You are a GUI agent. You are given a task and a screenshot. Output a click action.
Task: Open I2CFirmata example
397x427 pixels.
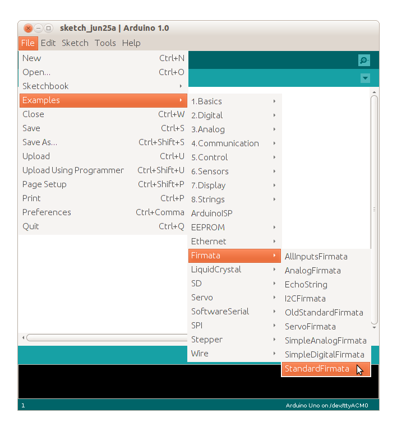326,299
